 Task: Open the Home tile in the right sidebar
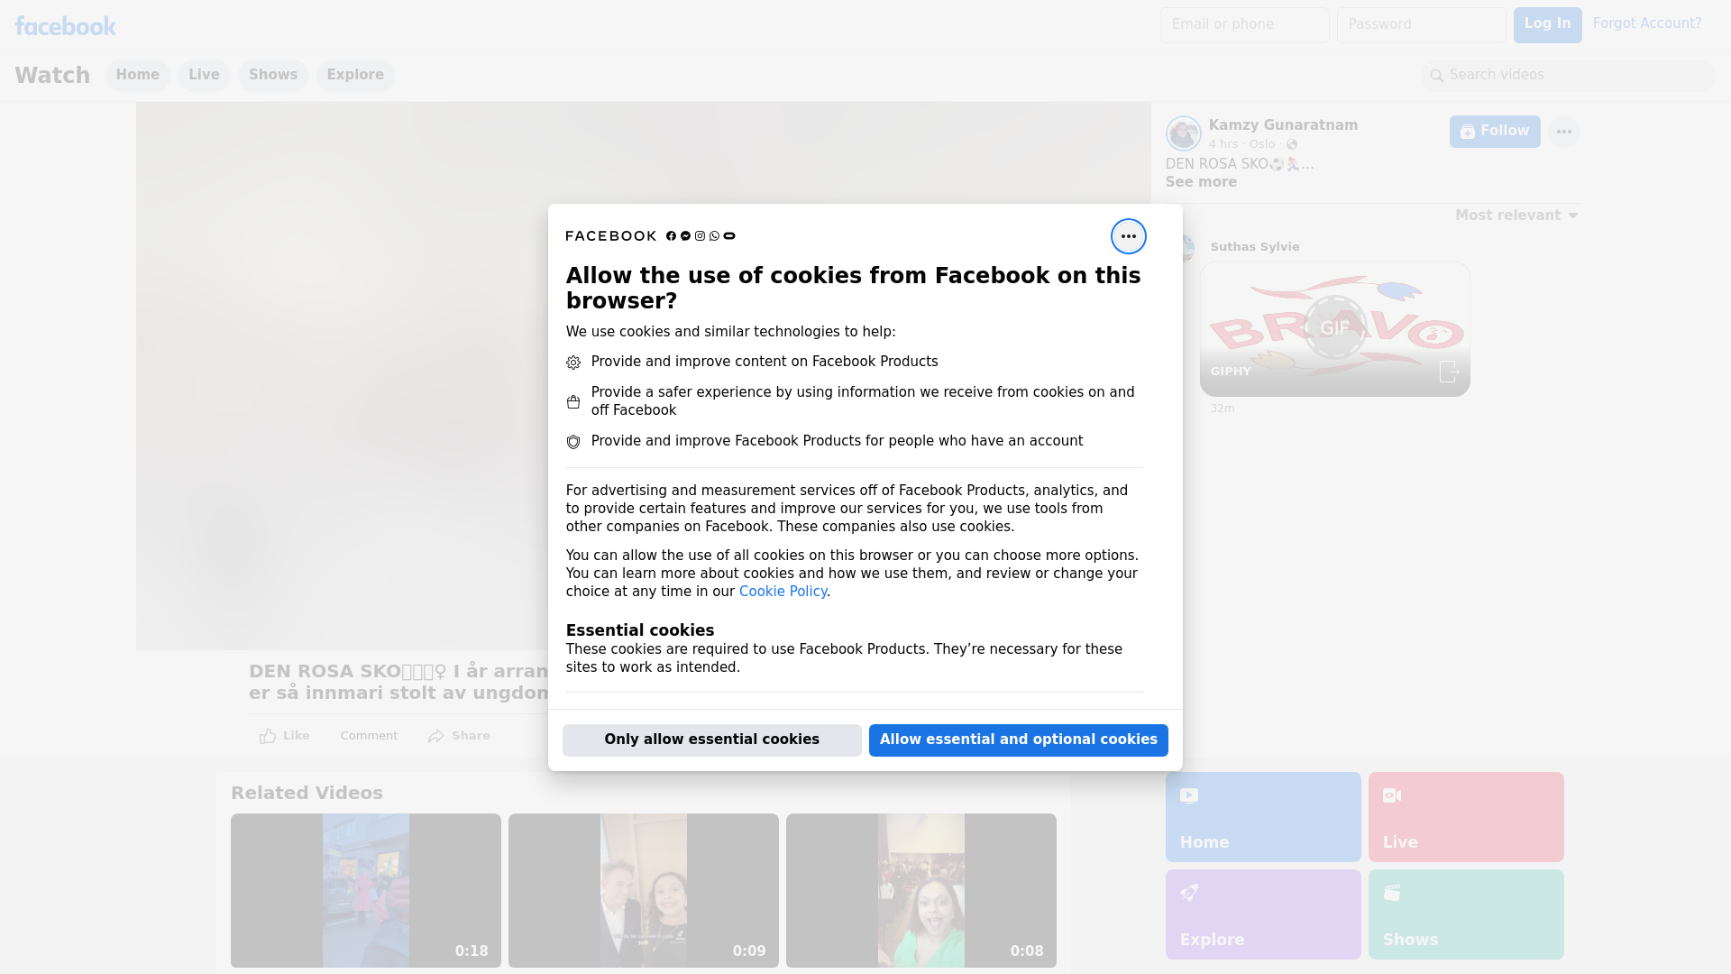click(1262, 817)
